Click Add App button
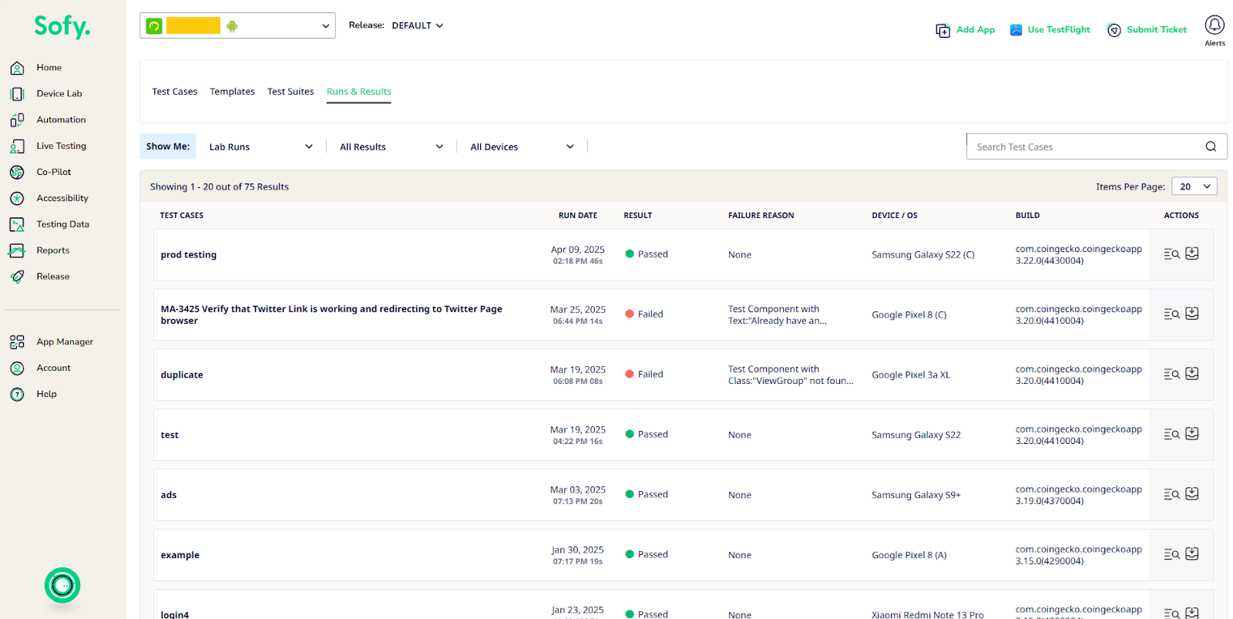The height and width of the screenshot is (619, 1233). 966,30
